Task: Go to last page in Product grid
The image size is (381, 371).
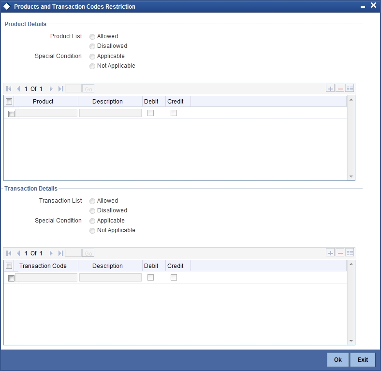Action: [61, 89]
